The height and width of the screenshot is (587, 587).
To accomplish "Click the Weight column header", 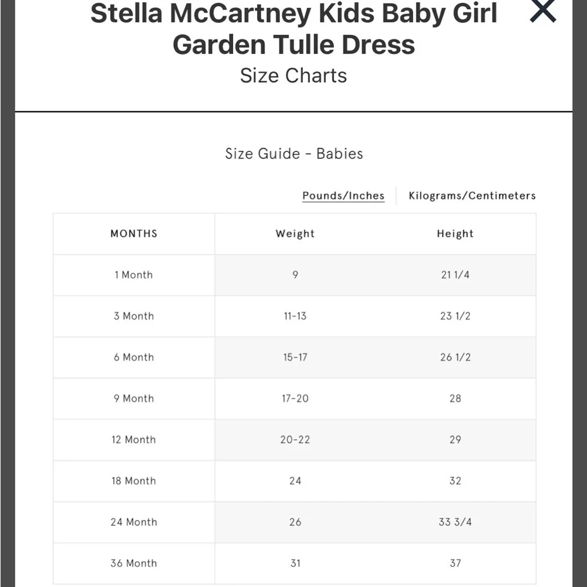I will click(295, 234).
